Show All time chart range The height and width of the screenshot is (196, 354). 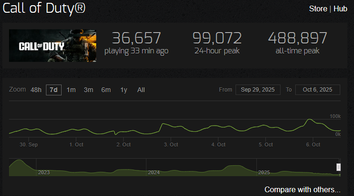tap(141, 90)
